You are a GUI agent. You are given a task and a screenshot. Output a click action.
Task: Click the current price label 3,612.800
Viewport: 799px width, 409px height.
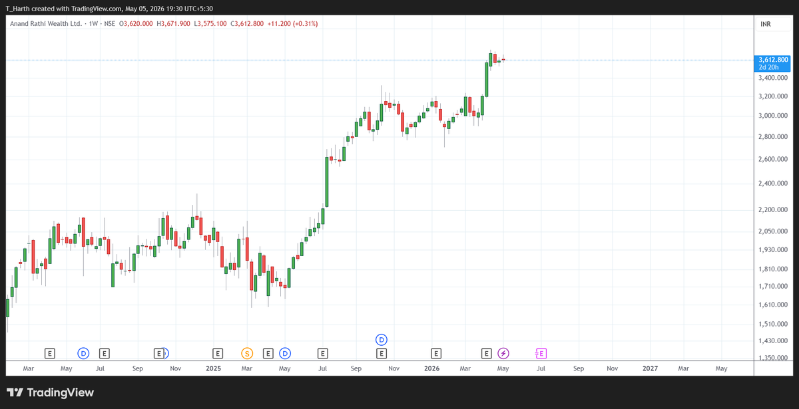click(772, 60)
